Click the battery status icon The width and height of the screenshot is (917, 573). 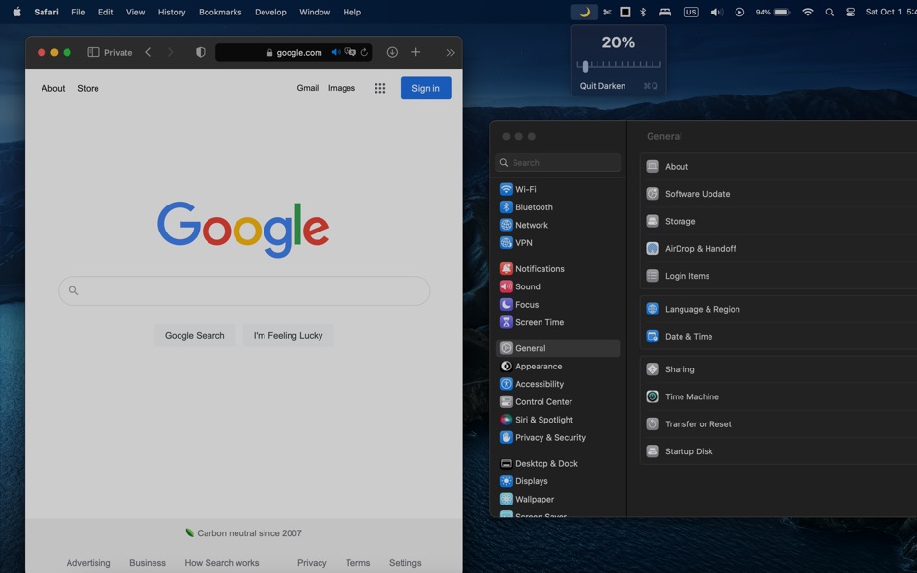click(782, 12)
